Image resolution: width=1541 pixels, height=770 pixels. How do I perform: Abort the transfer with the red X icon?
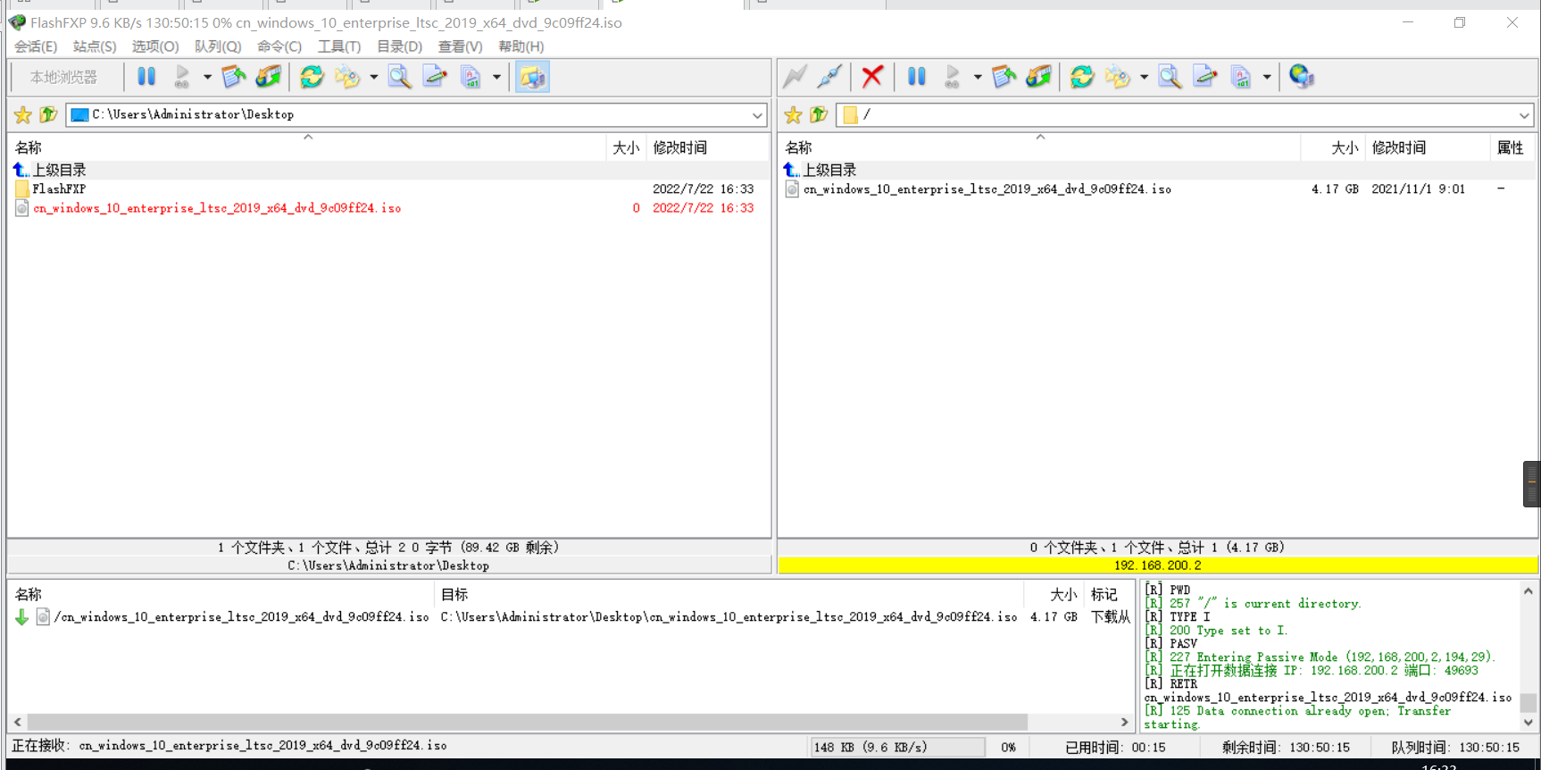coord(872,77)
